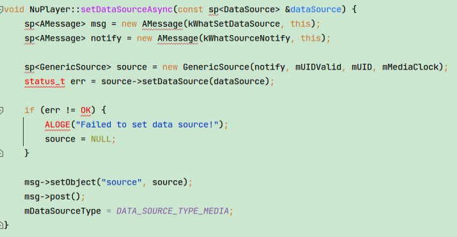Click the underlined OK constant
Viewport: 457px width, 237px height.
(x=86, y=110)
